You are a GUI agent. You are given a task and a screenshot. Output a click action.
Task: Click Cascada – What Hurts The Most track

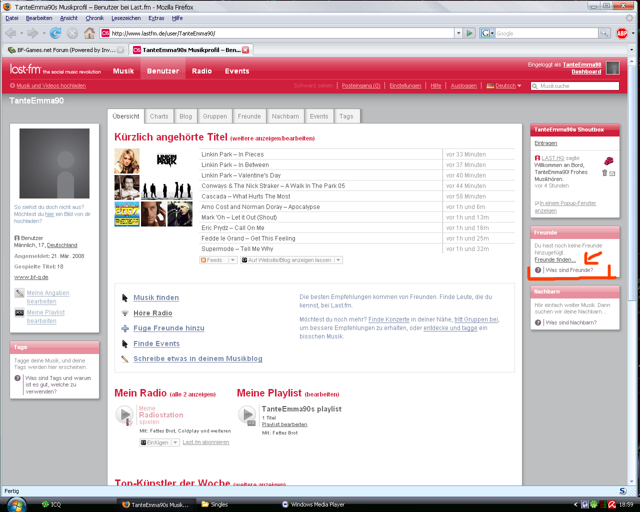[245, 196]
